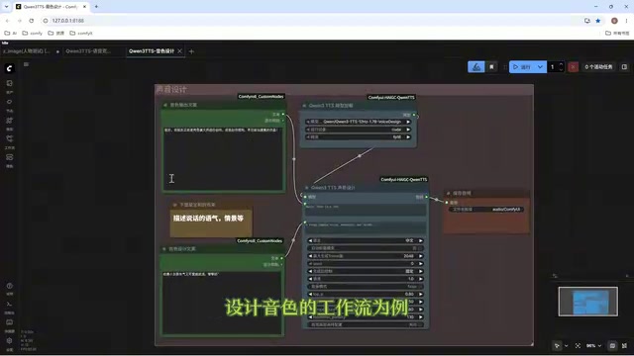Click the bookmark icon beside the blue Manager button
Screen dimensions: 634x356
click(491, 67)
